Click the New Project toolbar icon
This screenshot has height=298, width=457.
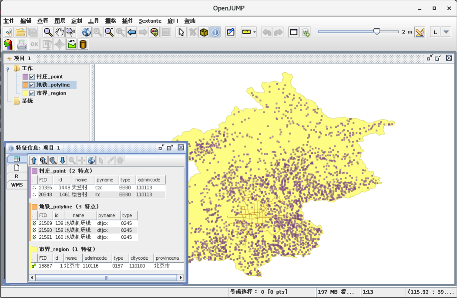8,32
